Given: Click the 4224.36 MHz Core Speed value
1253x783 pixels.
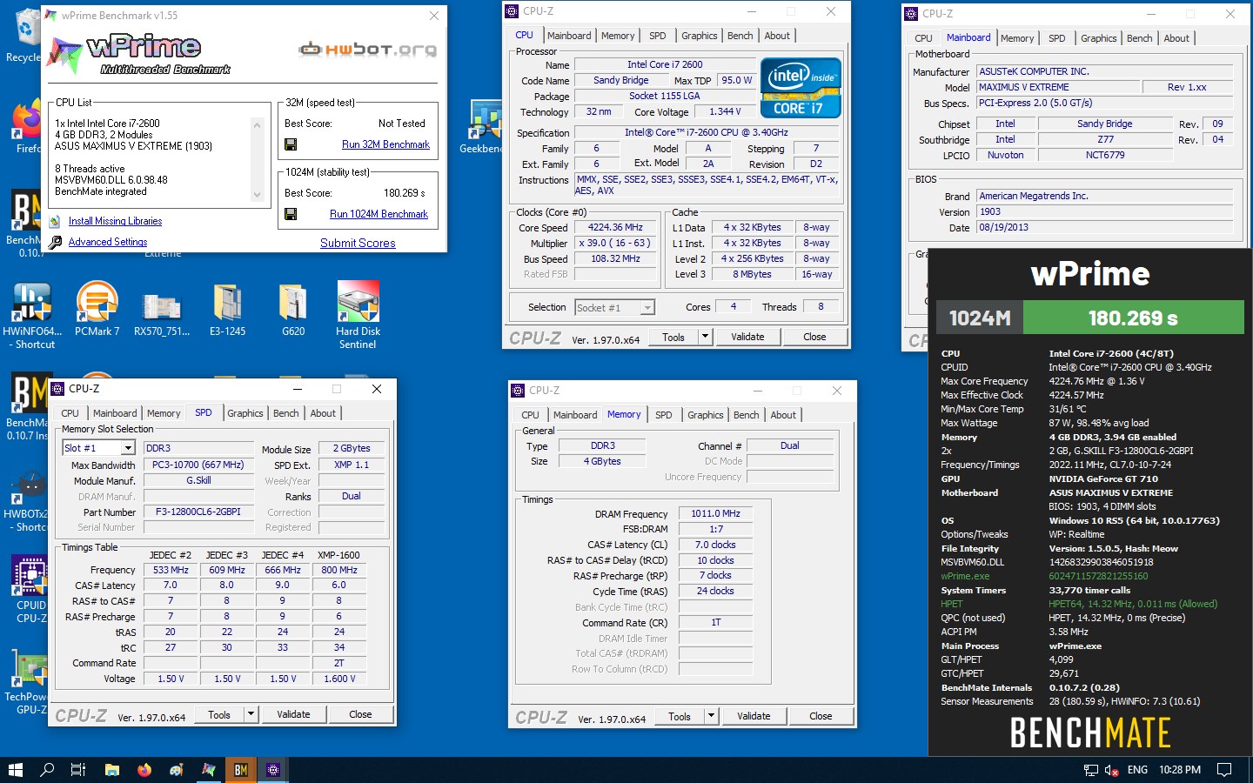Looking at the screenshot, I should [x=615, y=227].
